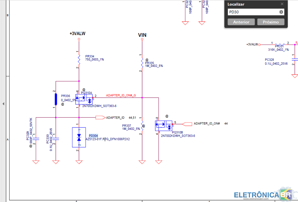Close the Localizar search panel
Image resolution: width=298 pixels, height=202 pixels.
(282, 4)
